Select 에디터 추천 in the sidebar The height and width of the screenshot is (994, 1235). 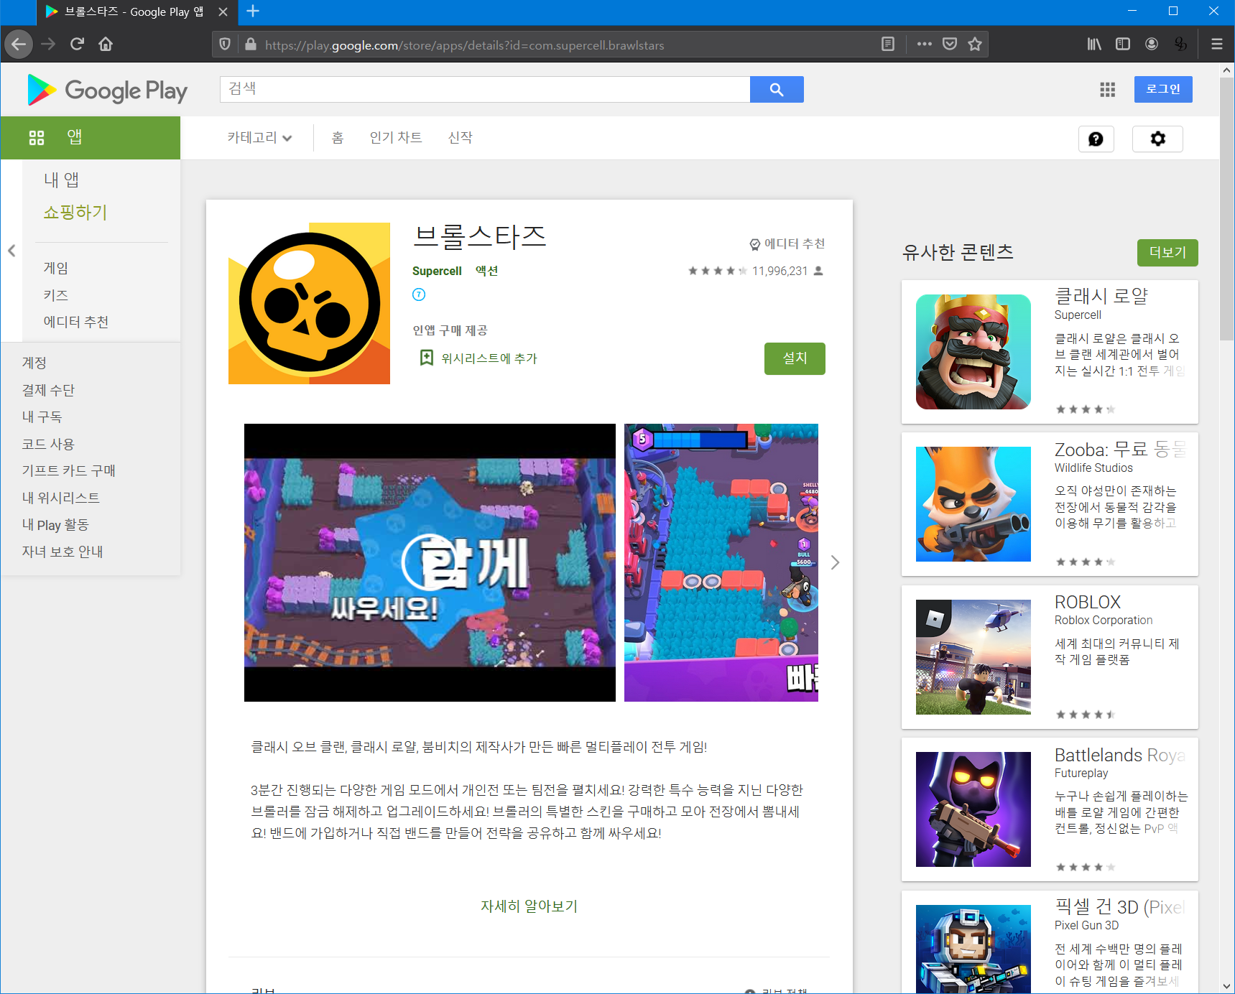tap(76, 322)
